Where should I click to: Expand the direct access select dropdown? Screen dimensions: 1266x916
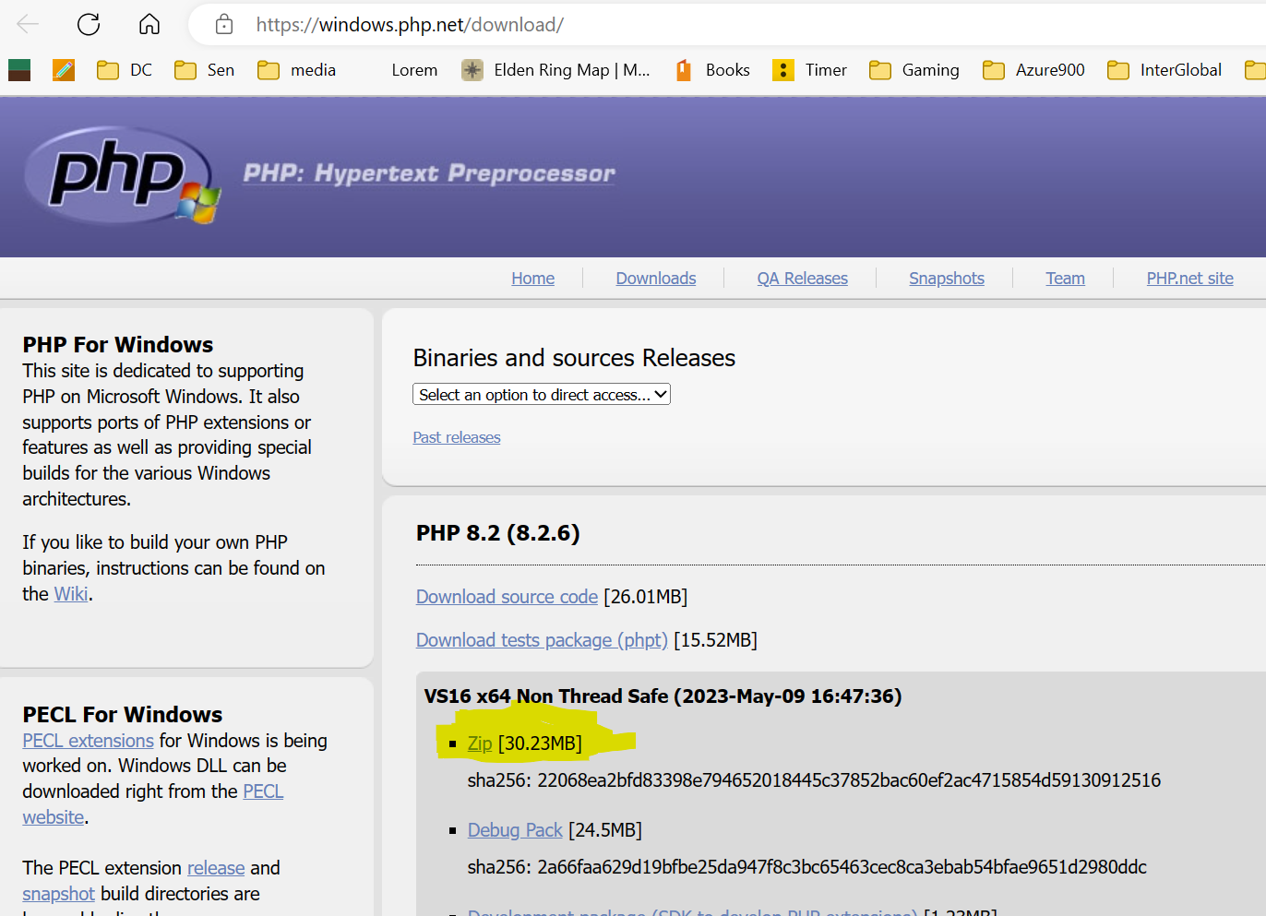pos(541,395)
